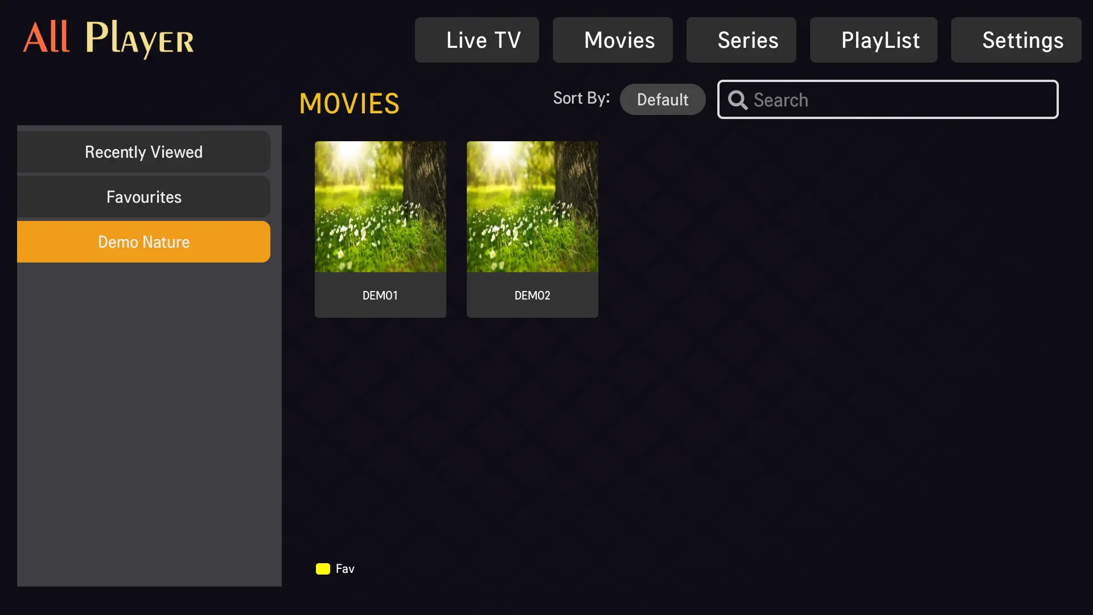Image resolution: width=1093 pixels, height=615 pixels.
Task: Click the All Player logo
Action: 108,39
